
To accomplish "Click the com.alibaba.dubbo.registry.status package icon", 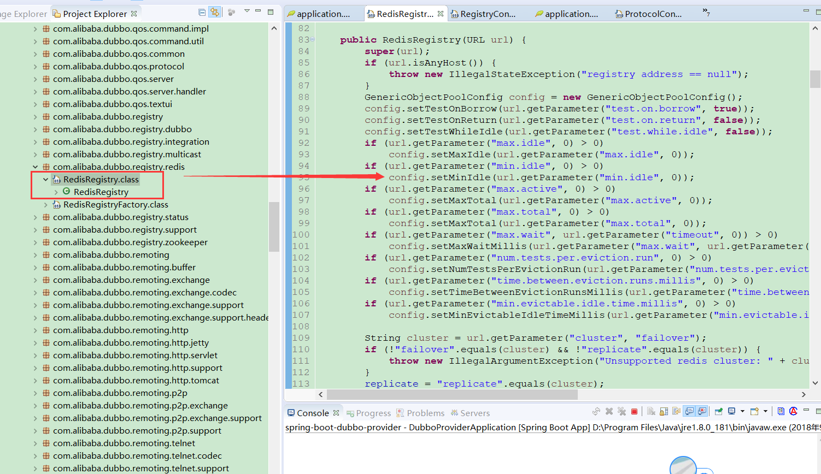I will tap(46, 217).
